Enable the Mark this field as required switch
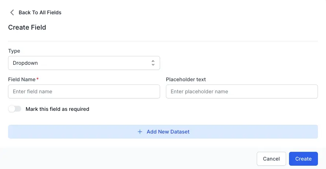Viewport: 326px width, 169px height. (x=15, y=109)
